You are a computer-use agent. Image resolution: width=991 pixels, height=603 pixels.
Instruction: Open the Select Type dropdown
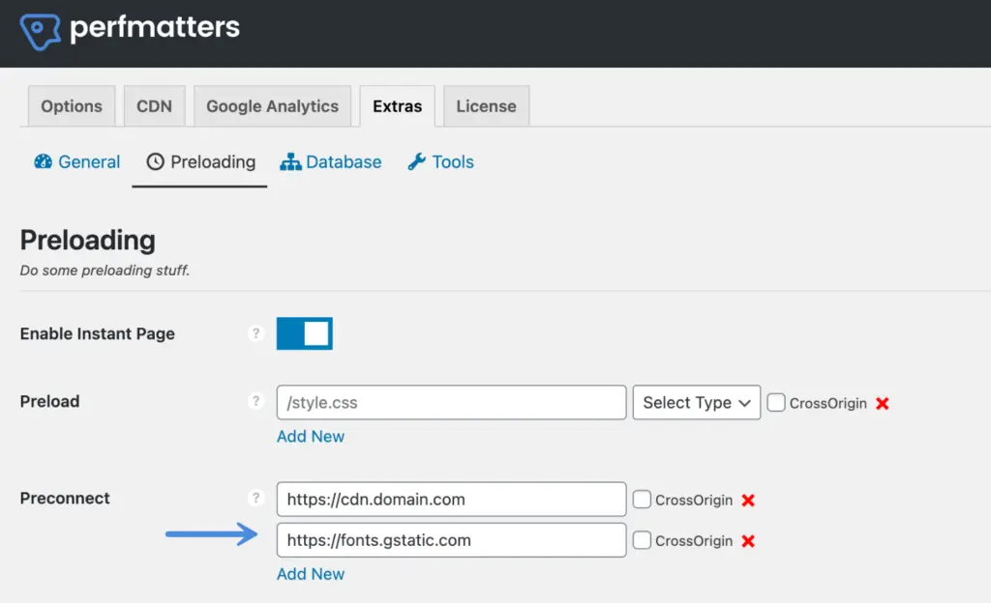coord(697,402)
